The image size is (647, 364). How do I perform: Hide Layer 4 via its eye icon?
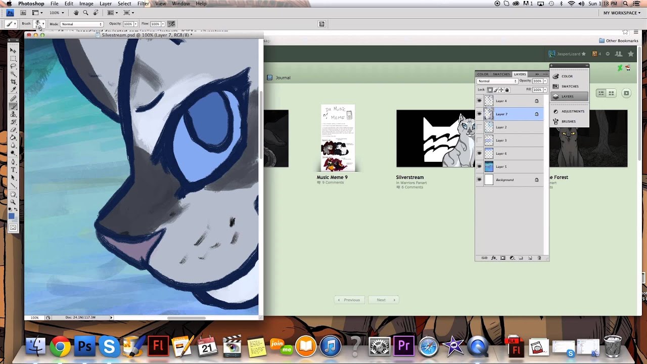479,101
